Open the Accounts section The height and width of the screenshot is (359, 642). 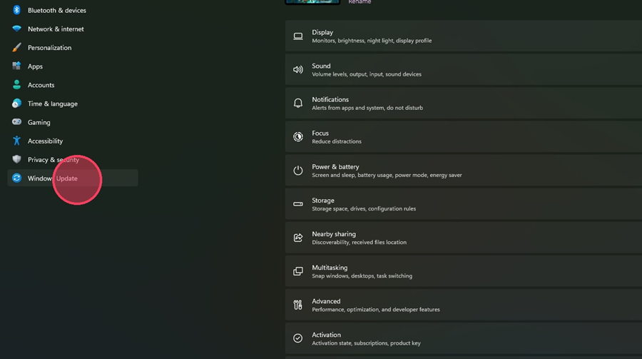(73, 85)
